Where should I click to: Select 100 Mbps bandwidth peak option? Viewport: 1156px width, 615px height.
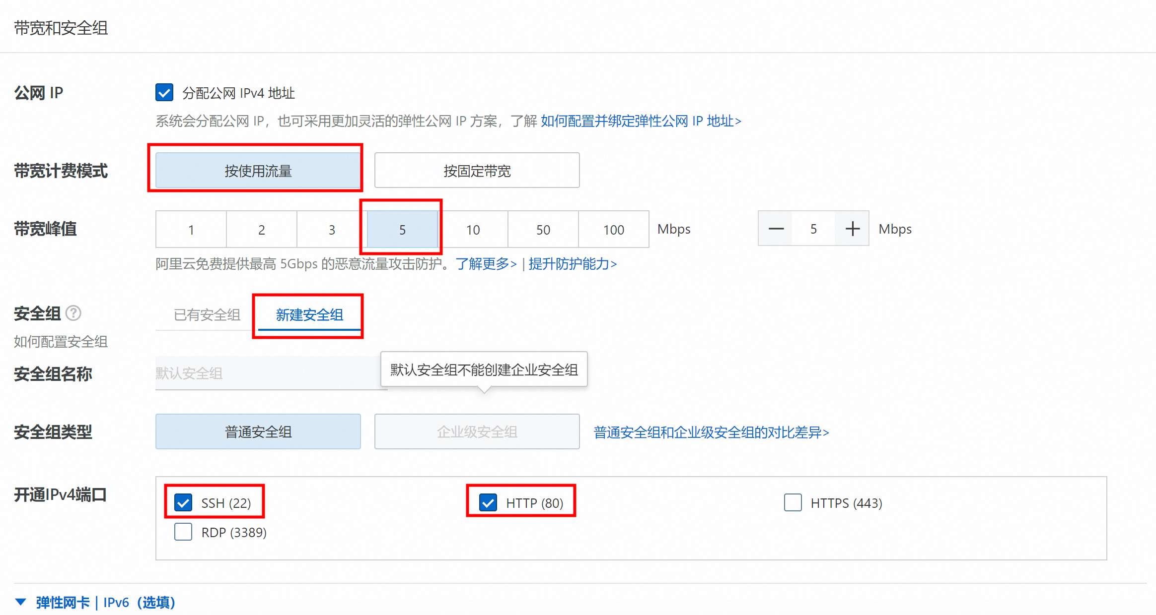coord(613,230)
